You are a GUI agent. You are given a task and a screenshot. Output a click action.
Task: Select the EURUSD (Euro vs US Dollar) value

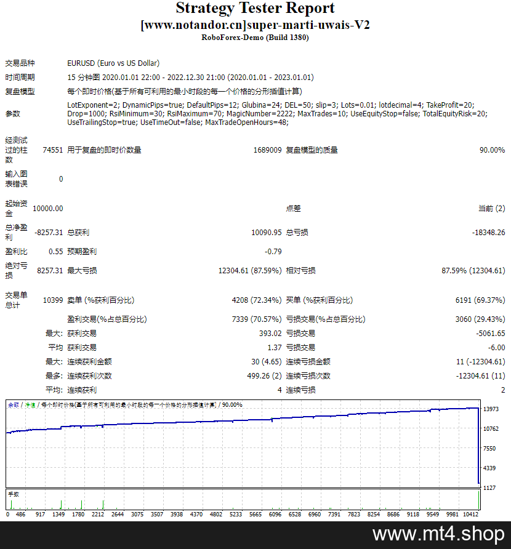(x=113, y=63)
